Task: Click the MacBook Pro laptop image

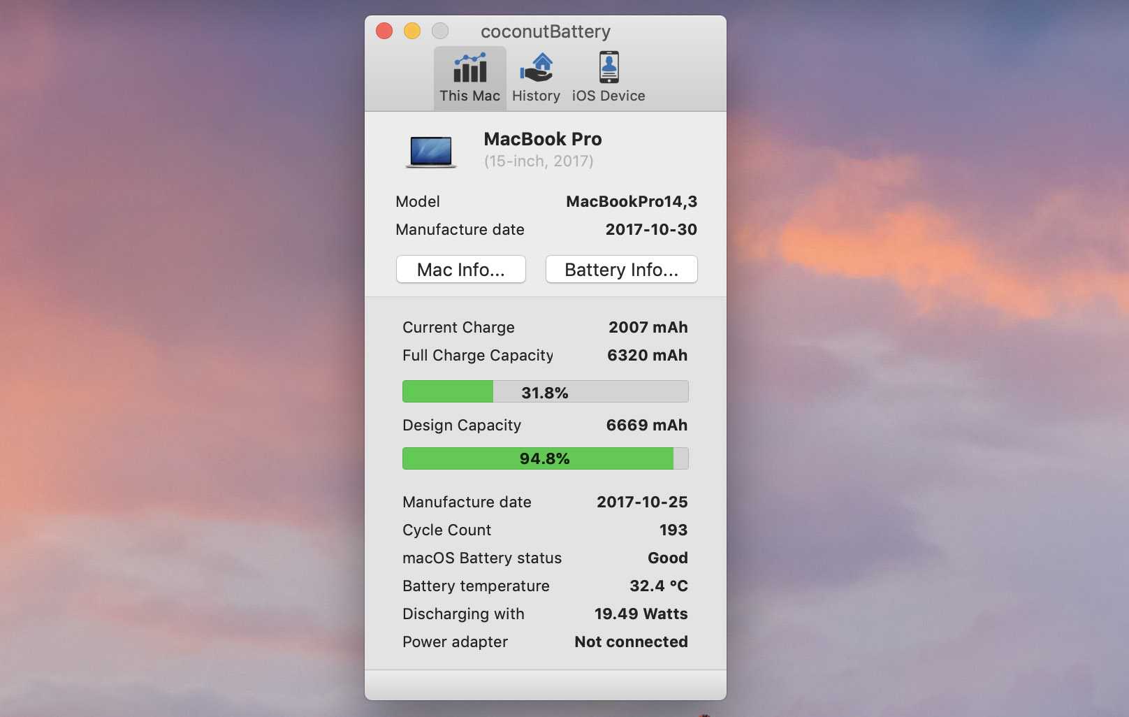Action: pos(431,152)
